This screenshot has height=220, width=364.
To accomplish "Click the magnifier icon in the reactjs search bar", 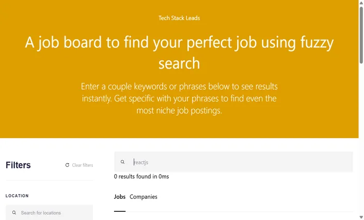I will pos(122,162).
